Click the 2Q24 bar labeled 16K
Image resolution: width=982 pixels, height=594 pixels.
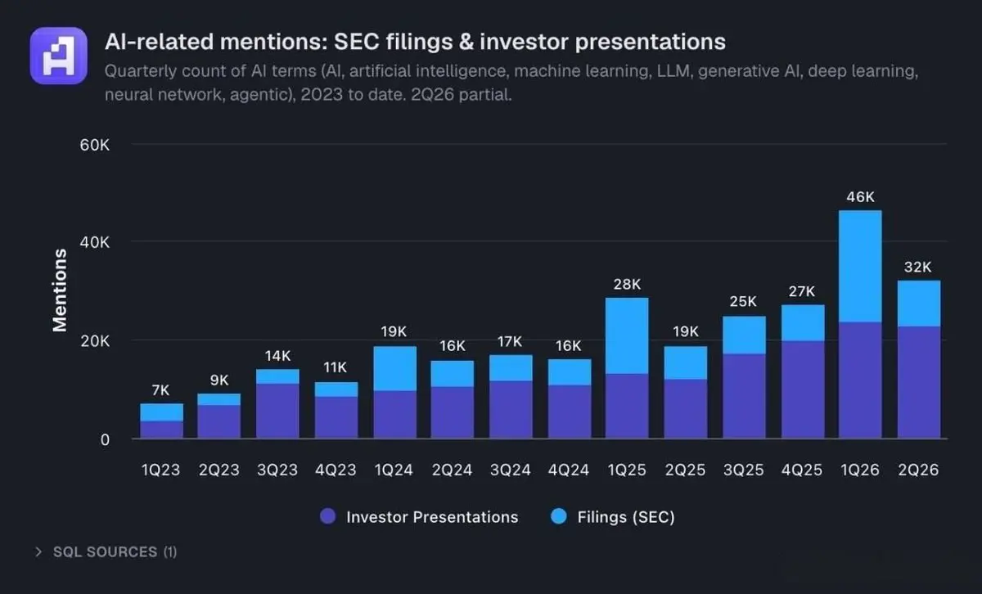tap(452, 400)
